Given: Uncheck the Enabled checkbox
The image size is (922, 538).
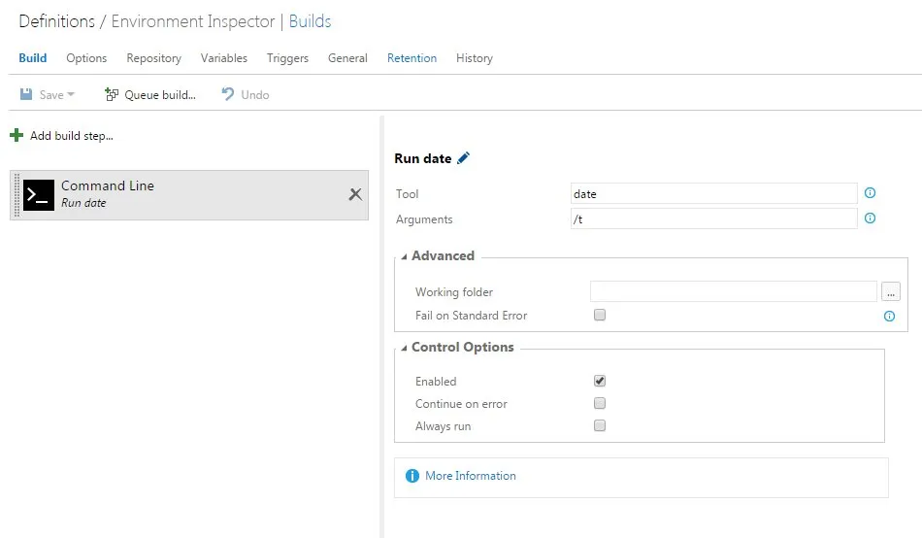Looking at the screenshot, I should pyautogui.click(x=600, y=381).
